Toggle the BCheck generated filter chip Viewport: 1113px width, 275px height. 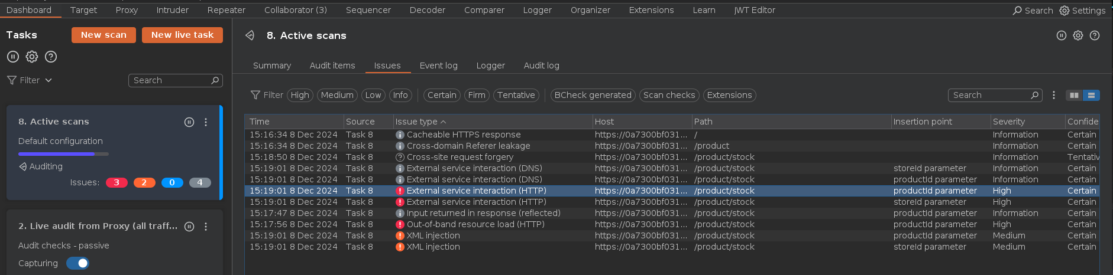click(593, 95)
